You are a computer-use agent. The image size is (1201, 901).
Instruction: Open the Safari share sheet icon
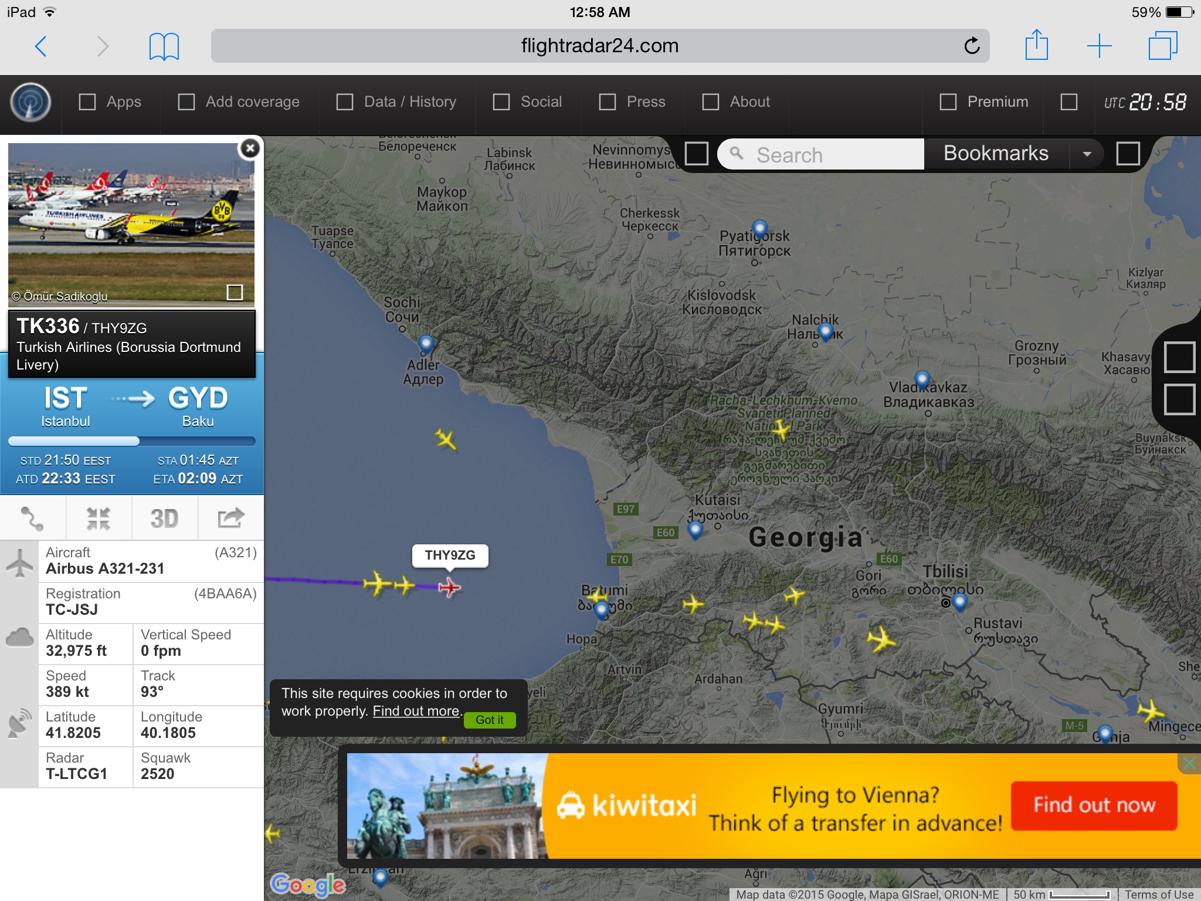(x=1036, y=45)
